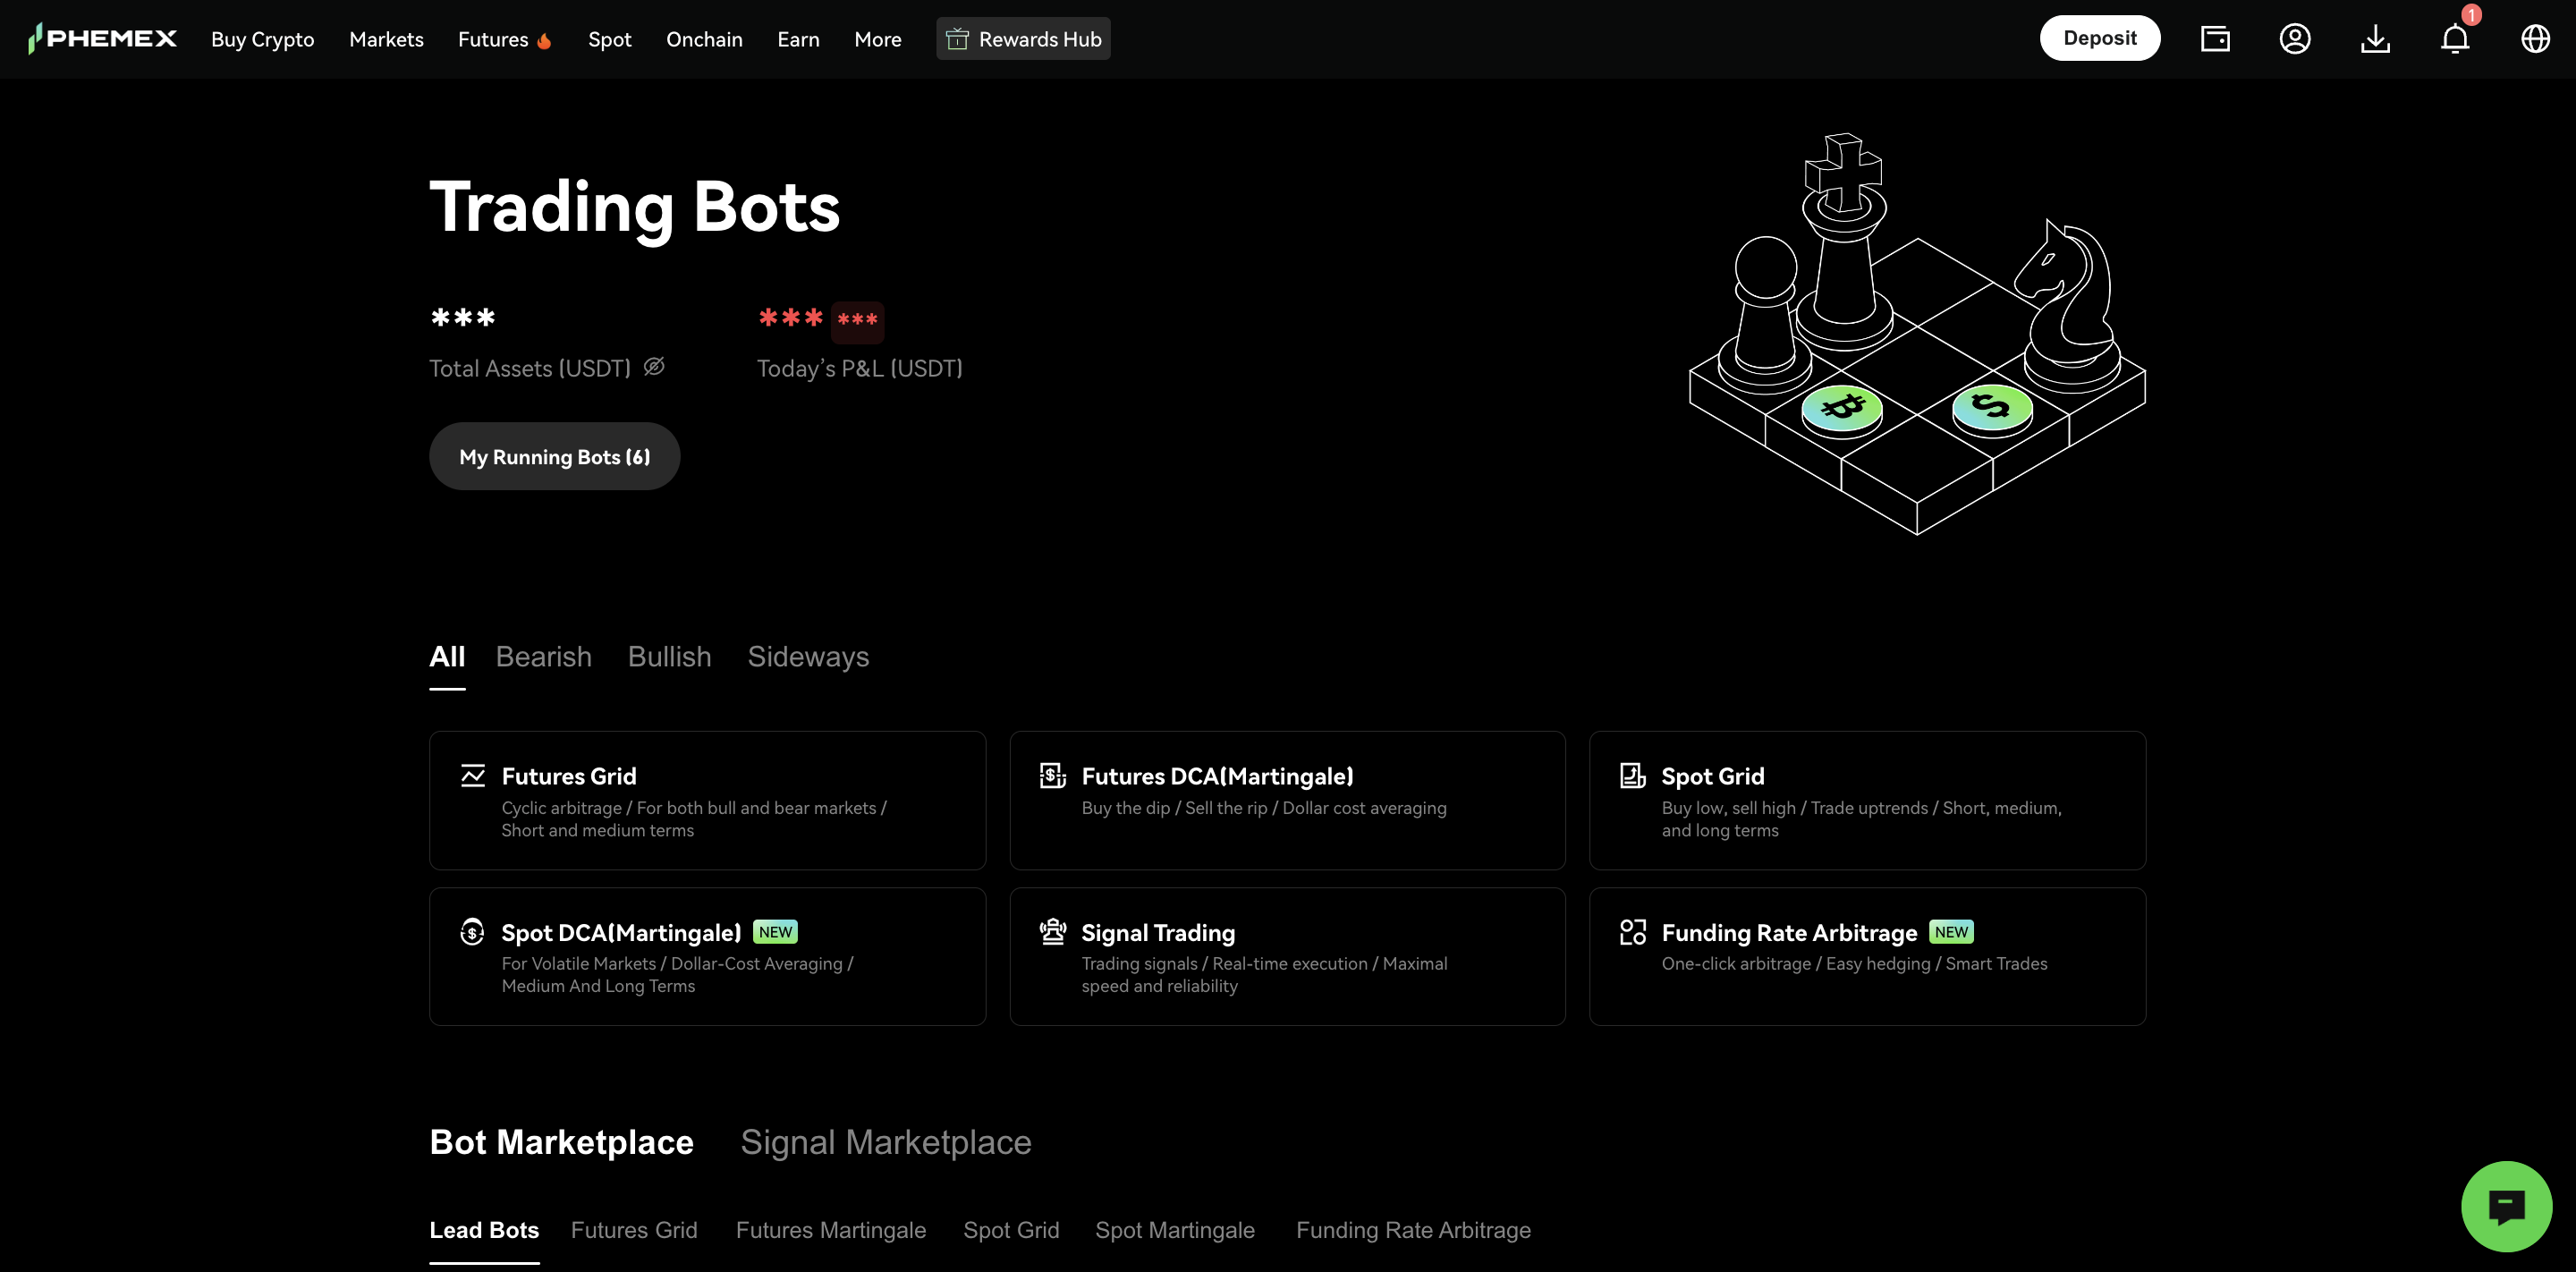Image resolution: width=2576 pixels, height=1272 pixels.
Task: Hide Total Assets using the eye toggle
Action: [655, 367]
